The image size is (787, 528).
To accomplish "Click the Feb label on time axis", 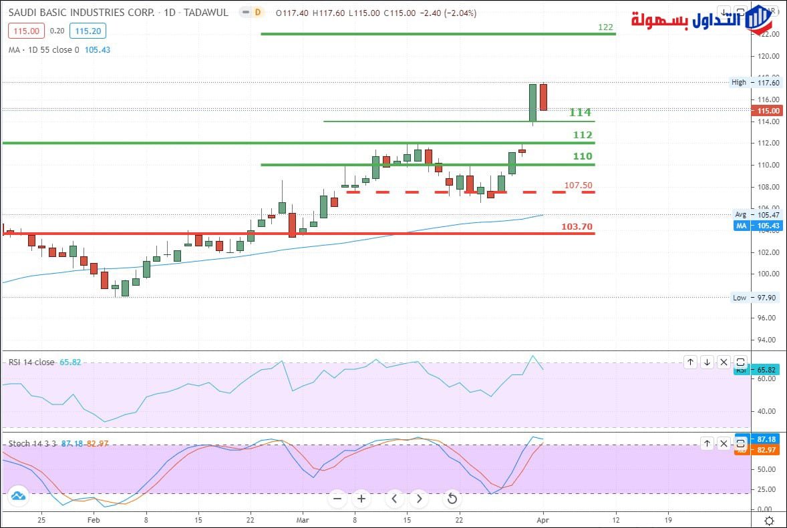I will (94, 520).
